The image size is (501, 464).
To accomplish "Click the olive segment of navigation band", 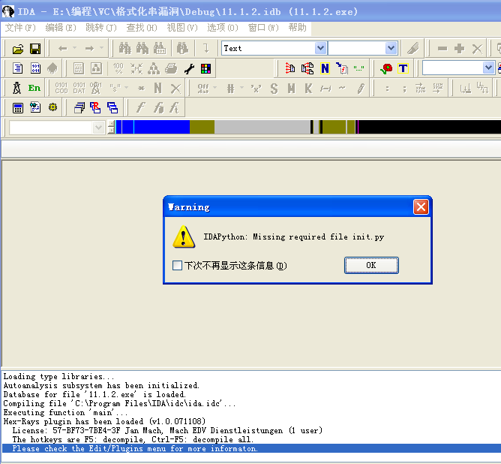I will click(x=202, y=127).
